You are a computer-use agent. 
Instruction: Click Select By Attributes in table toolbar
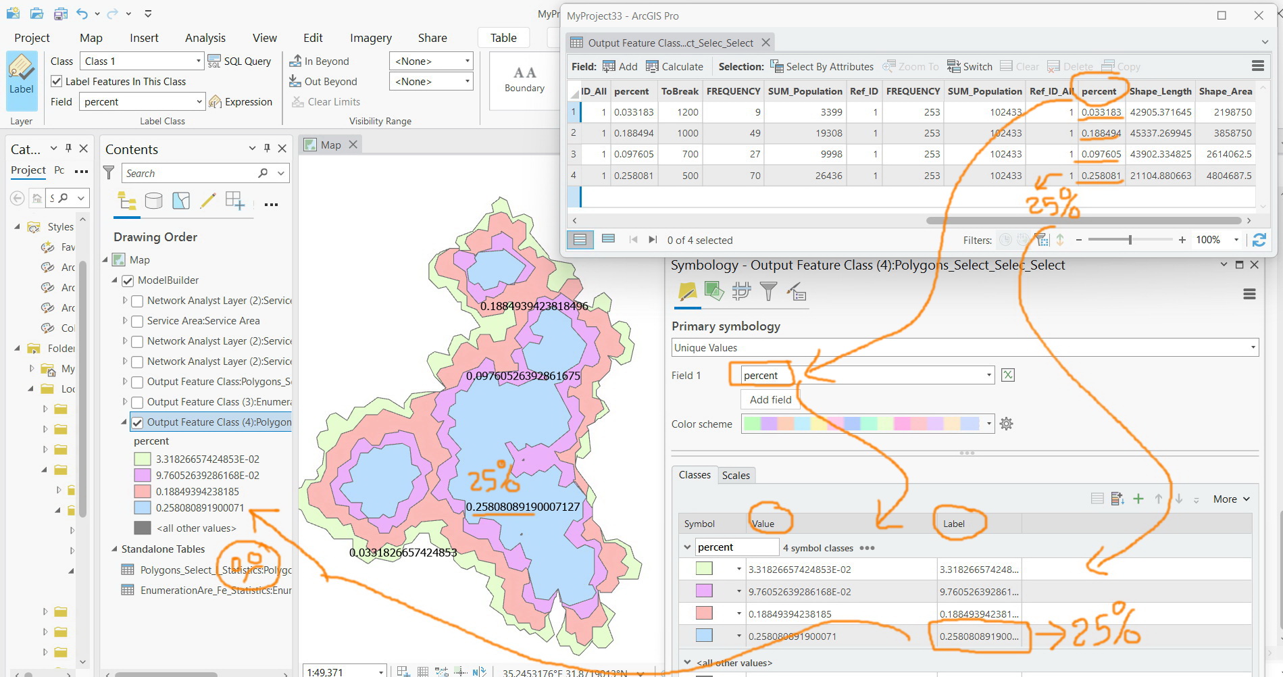822,66
